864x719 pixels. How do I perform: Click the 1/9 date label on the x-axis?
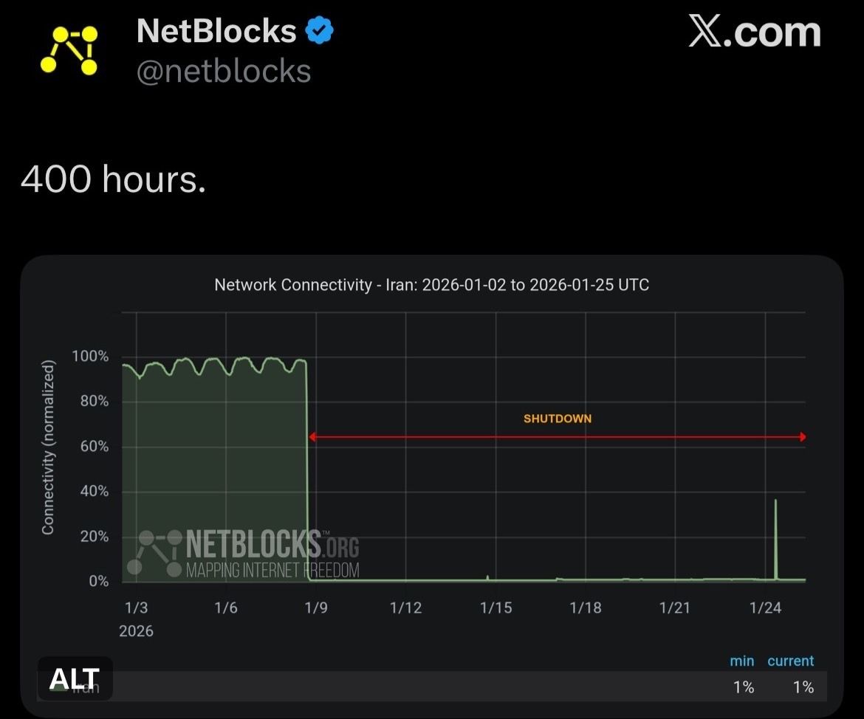tap(316, 608)
